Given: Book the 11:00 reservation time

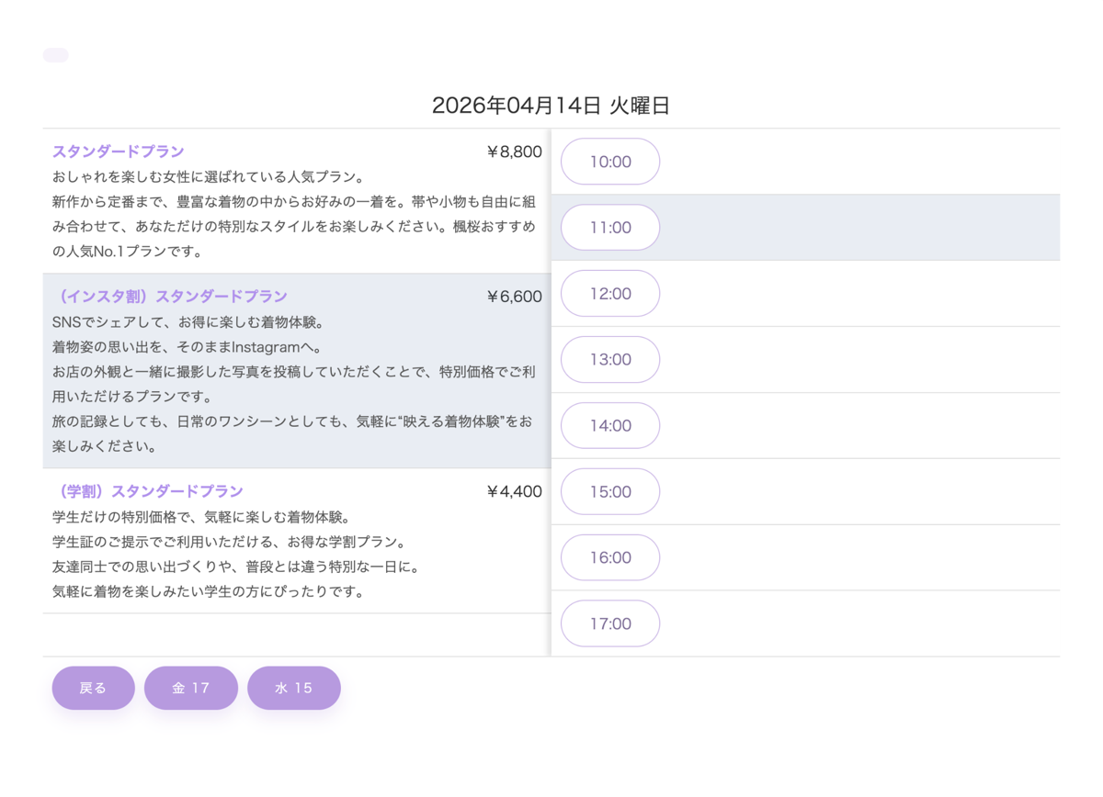Looking at the screenshot, I should [x=609, y=227].
